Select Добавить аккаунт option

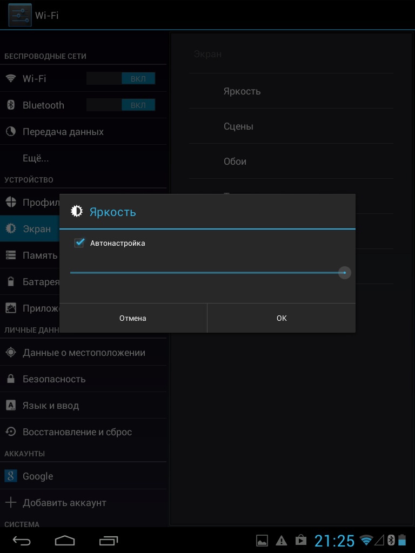64,503
